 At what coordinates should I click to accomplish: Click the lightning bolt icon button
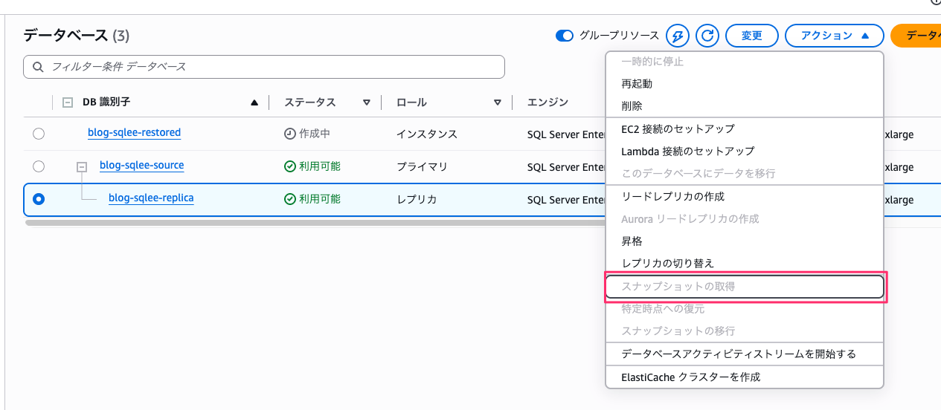(x=677, y=36)
